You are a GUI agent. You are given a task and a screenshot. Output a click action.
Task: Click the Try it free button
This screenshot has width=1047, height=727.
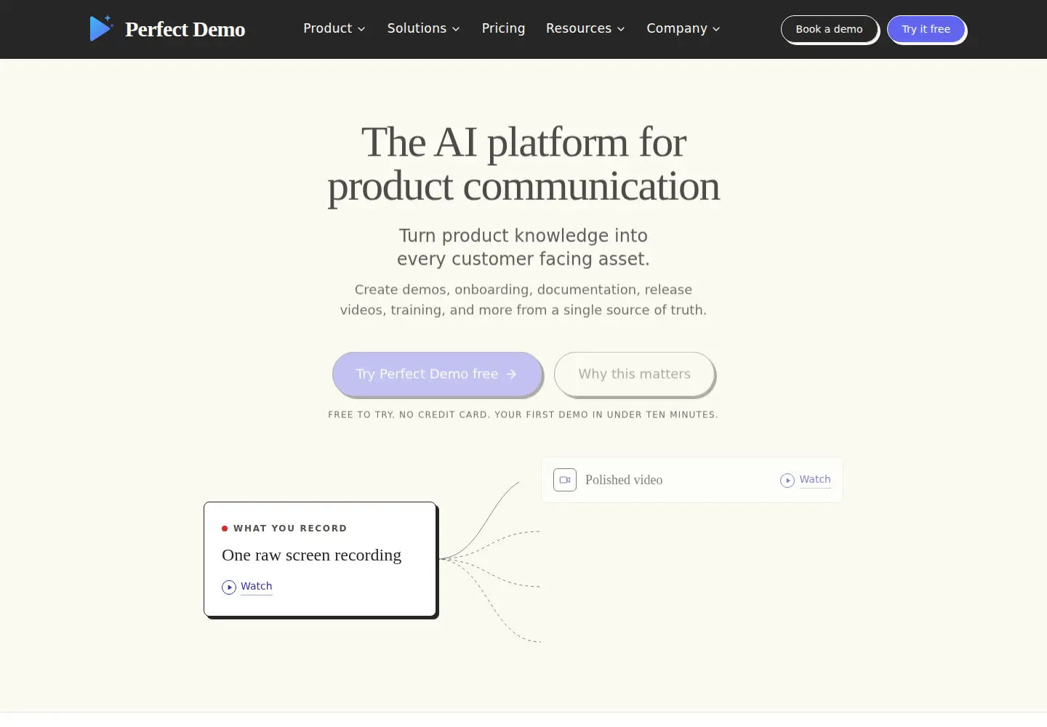tap(926, 29)
